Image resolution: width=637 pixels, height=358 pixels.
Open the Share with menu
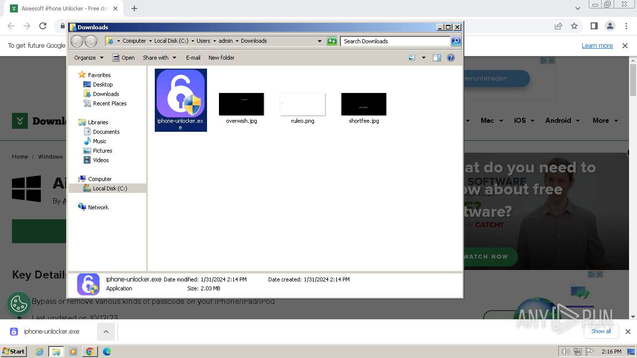159,58
